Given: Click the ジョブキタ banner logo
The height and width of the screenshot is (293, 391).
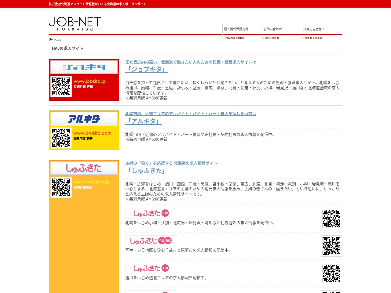Looking at the screenshot, I should click(84, 67).
